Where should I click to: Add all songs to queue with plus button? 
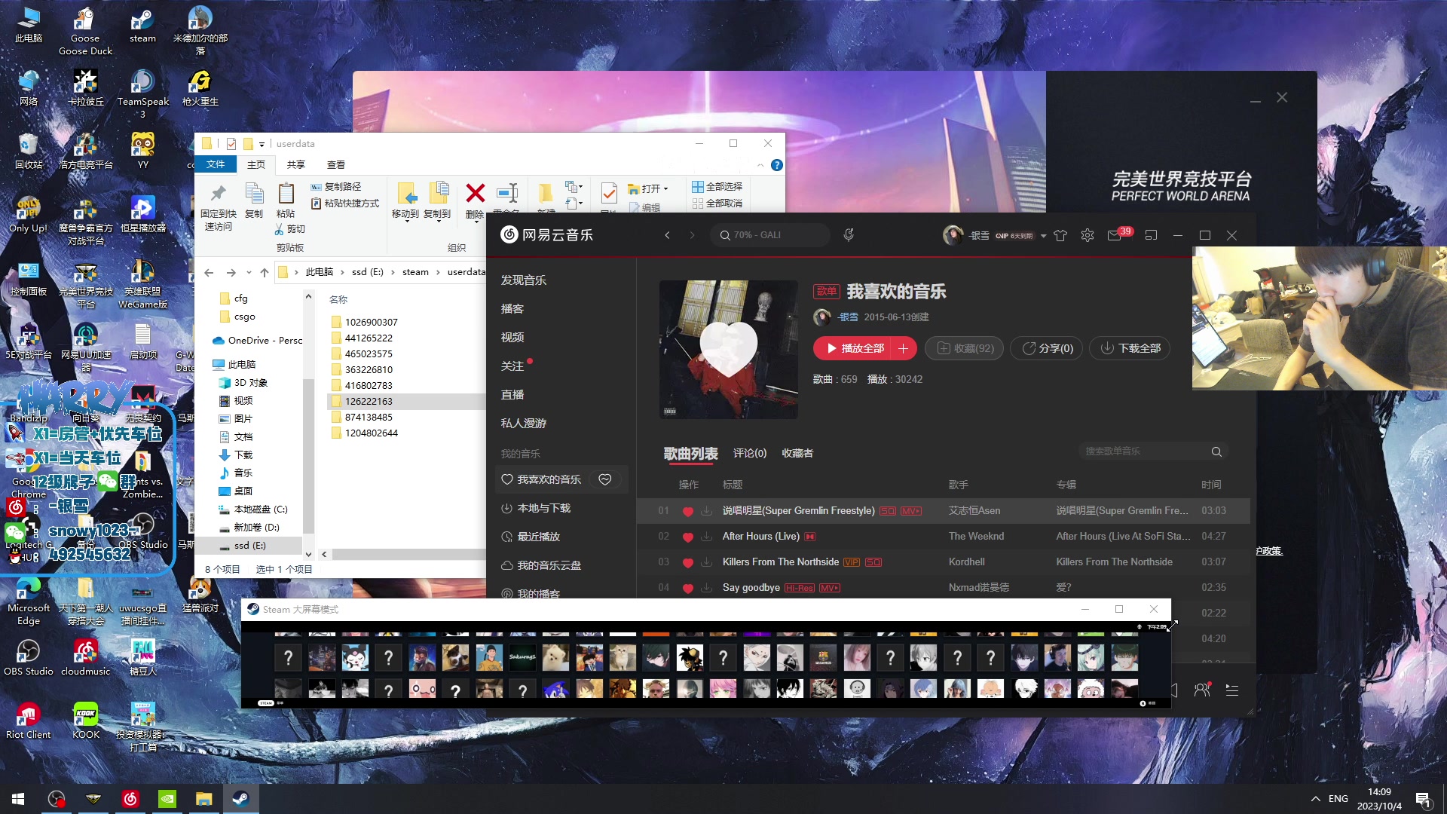[904, 348]
